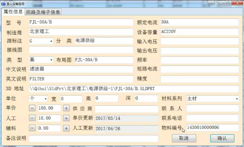Click the 型号 field containing FJL-30A/B

pyautogui.click(x=81, y=22)
